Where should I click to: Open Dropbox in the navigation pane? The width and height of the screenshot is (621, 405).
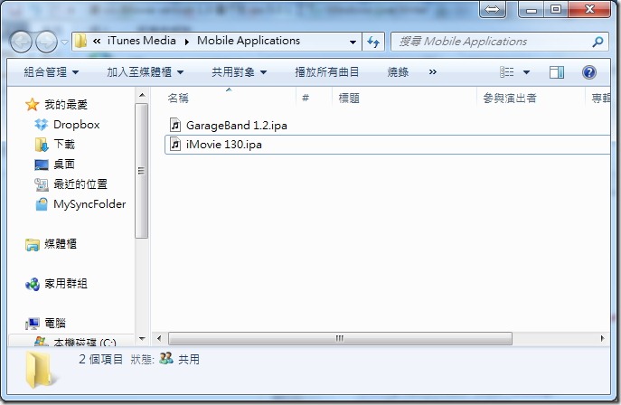point(77,125)
